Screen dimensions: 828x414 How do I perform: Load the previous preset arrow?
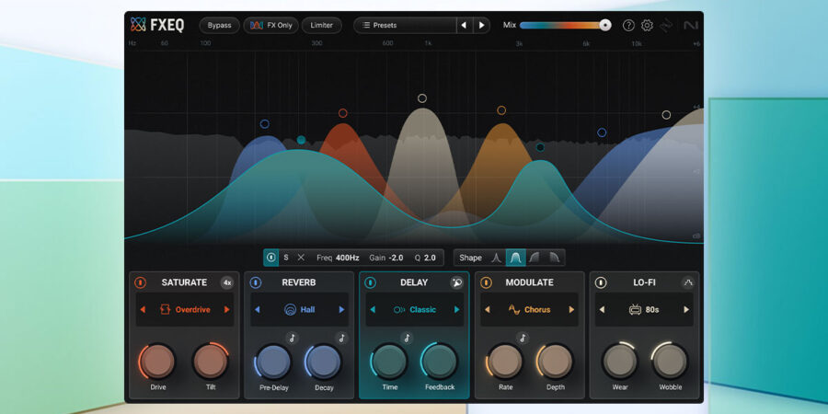click(465, 26)
